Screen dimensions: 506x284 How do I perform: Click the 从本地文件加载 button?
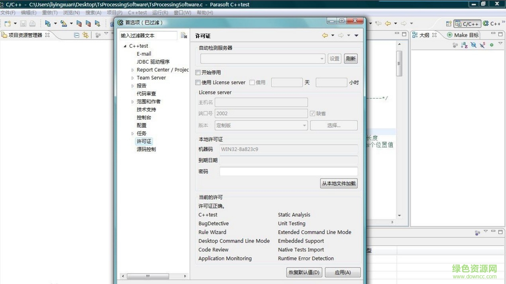point(338,183)
